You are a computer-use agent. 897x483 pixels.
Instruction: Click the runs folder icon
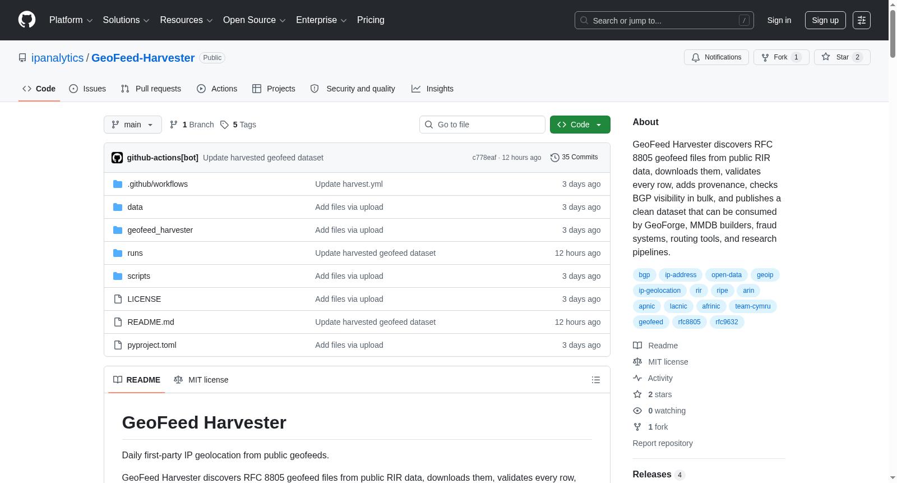coord(118,253)
